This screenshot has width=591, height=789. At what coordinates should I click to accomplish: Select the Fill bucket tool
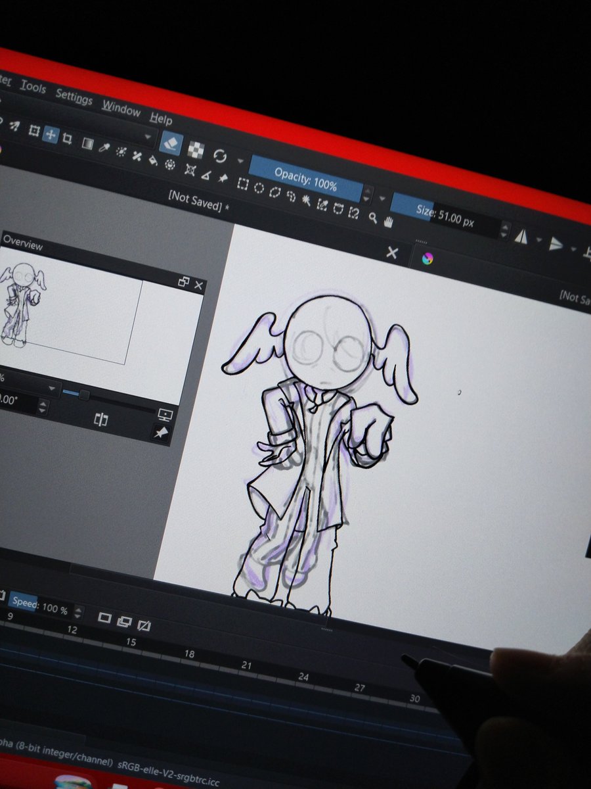(x=154, y=160)
